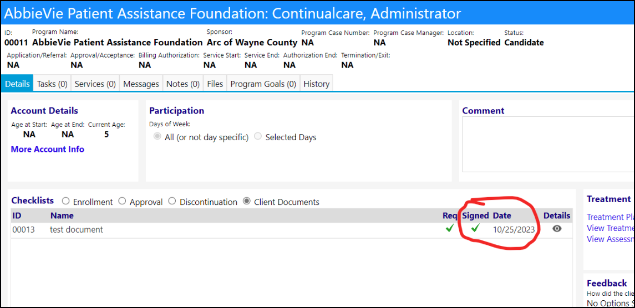The height and width of the screenshot is (308, 635).
Task: Switch to the Details tab
Action: pyautogui.click(x=17, y=84)
